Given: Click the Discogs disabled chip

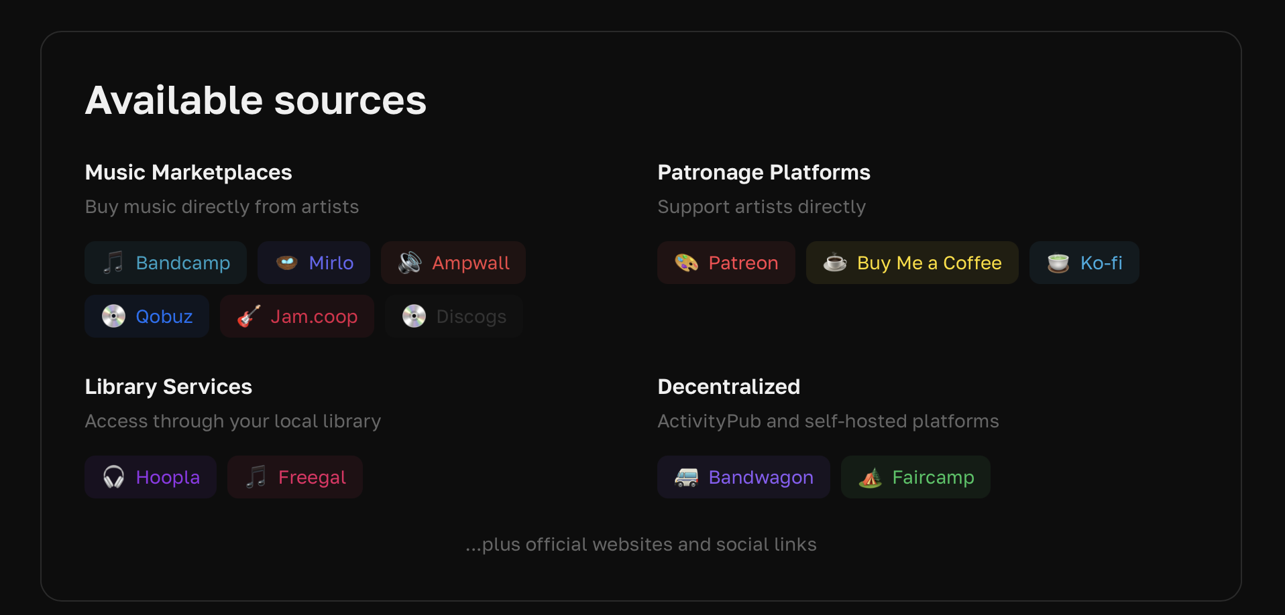Looking at the screenshot, I should coord(453,316).
